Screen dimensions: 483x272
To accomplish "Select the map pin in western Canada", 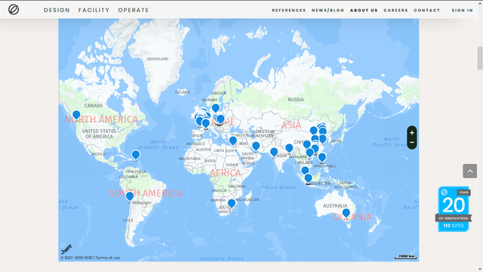I will coord(76,115).
